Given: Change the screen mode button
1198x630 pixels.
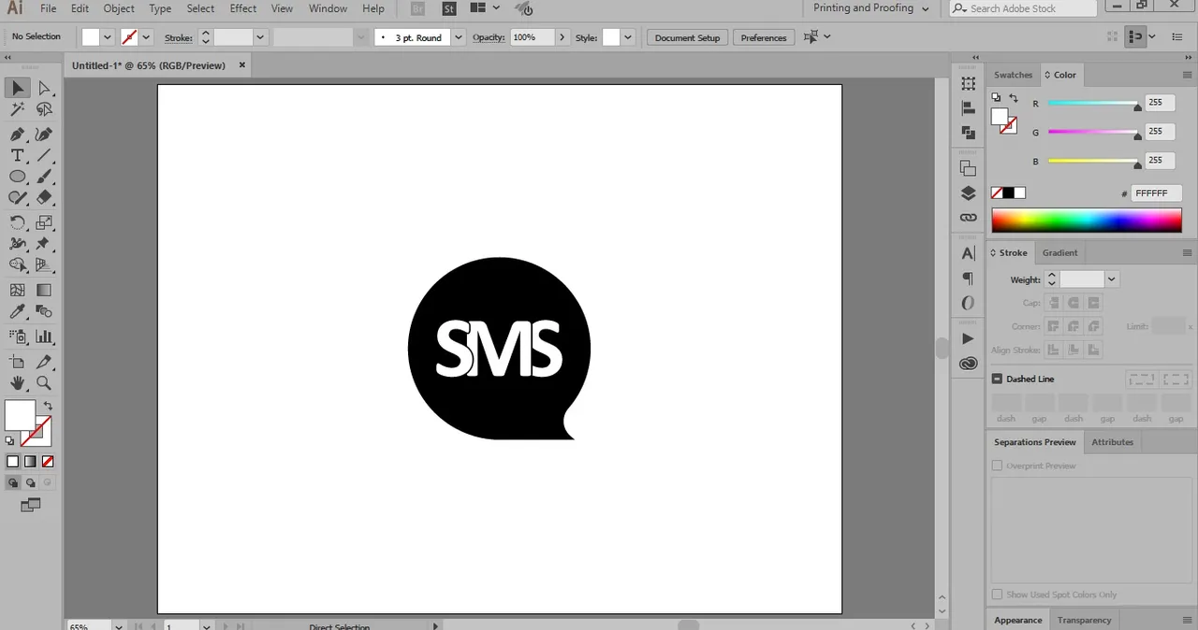Looking at the screenshot, I should (x=31, y=505).
